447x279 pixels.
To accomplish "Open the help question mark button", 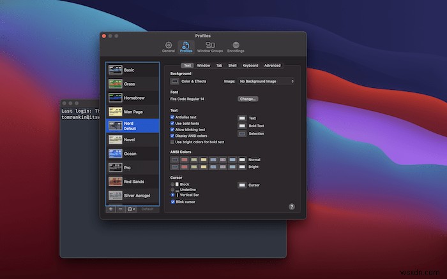I will pyautogui.click(x=292, y=207).
